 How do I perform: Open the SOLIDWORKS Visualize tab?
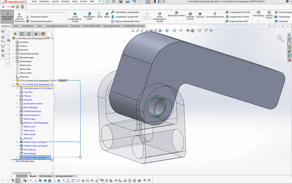(134, 26)
